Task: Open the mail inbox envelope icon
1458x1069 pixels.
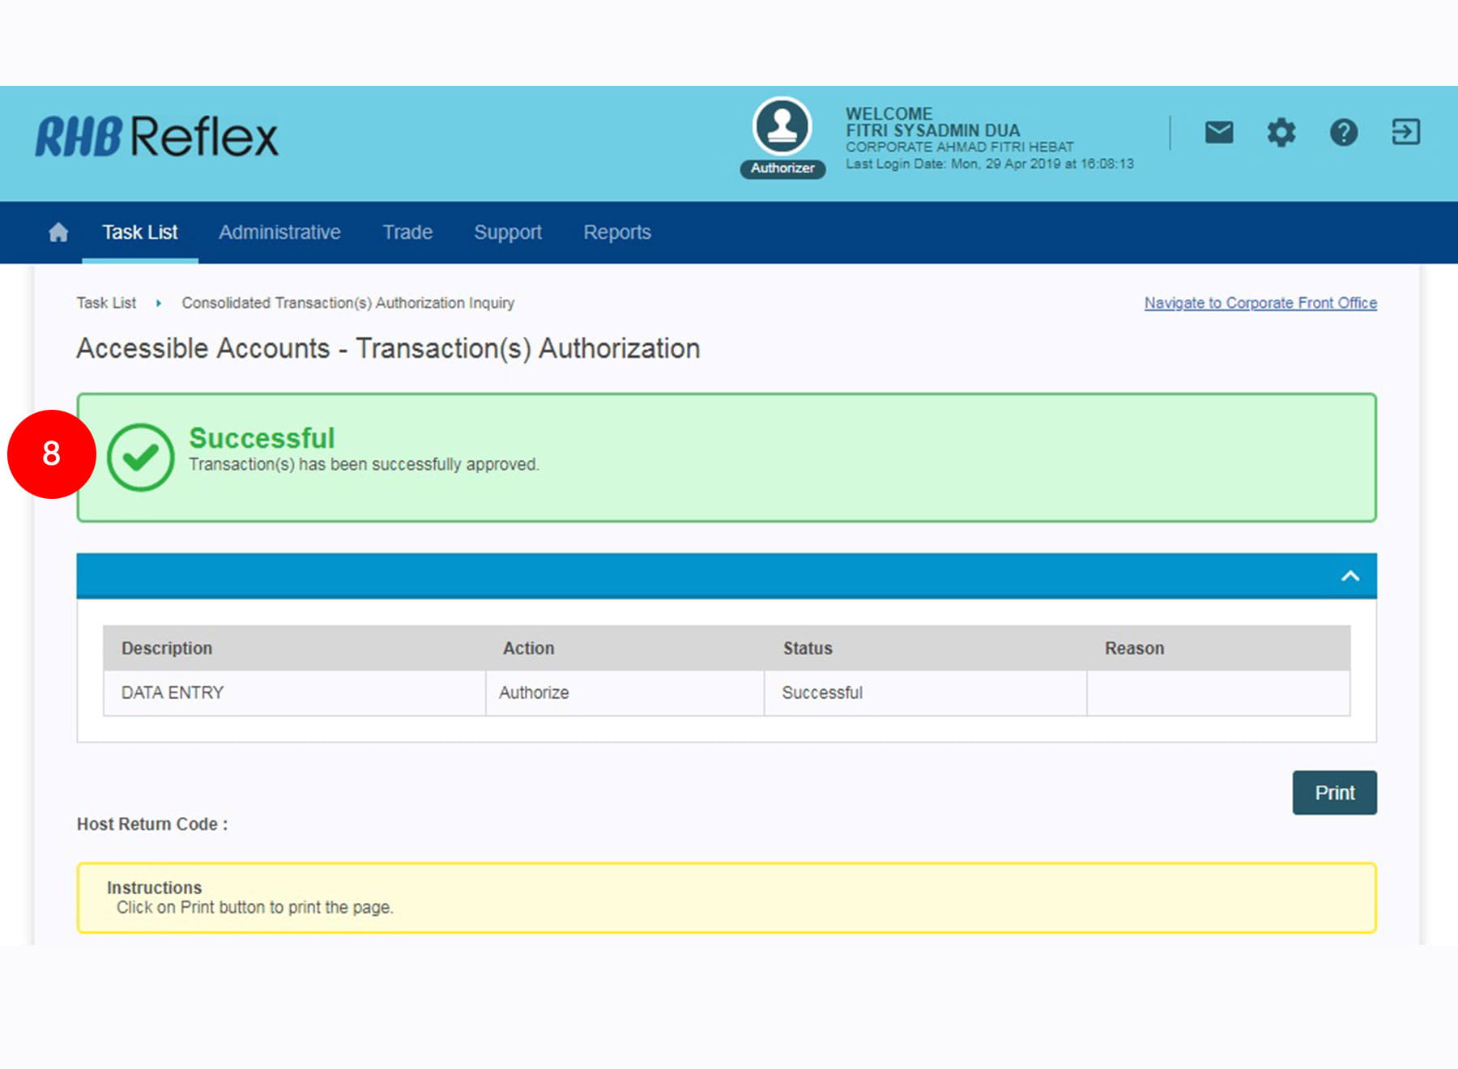Action: (1218, 132)
